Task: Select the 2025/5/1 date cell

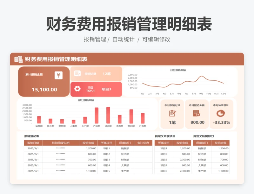Action: [x=33, y=171]
